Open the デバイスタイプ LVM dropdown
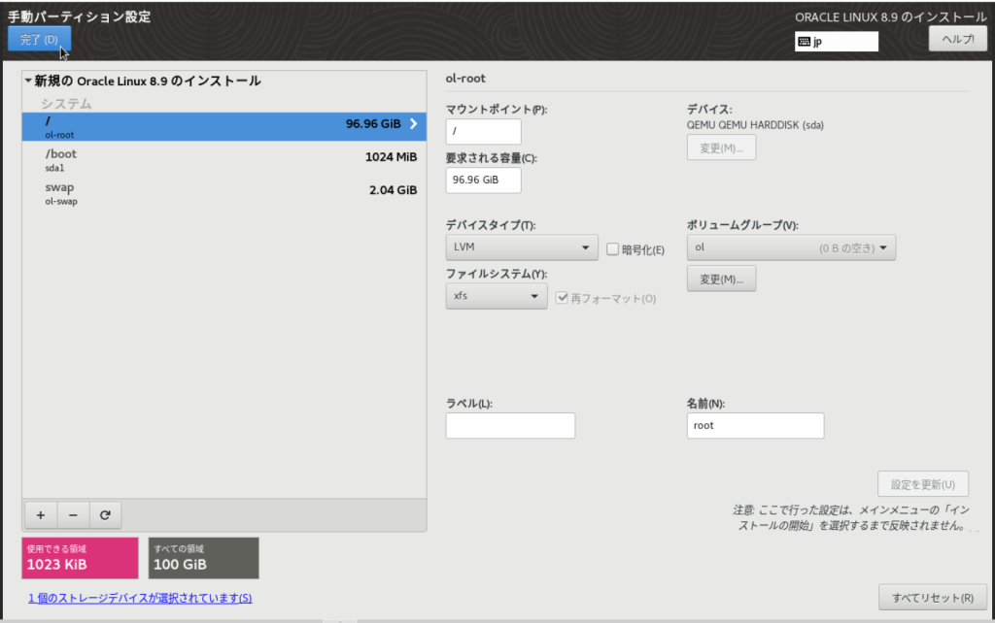995x623 pixels. pyautogui.click(x=521, y=247)
